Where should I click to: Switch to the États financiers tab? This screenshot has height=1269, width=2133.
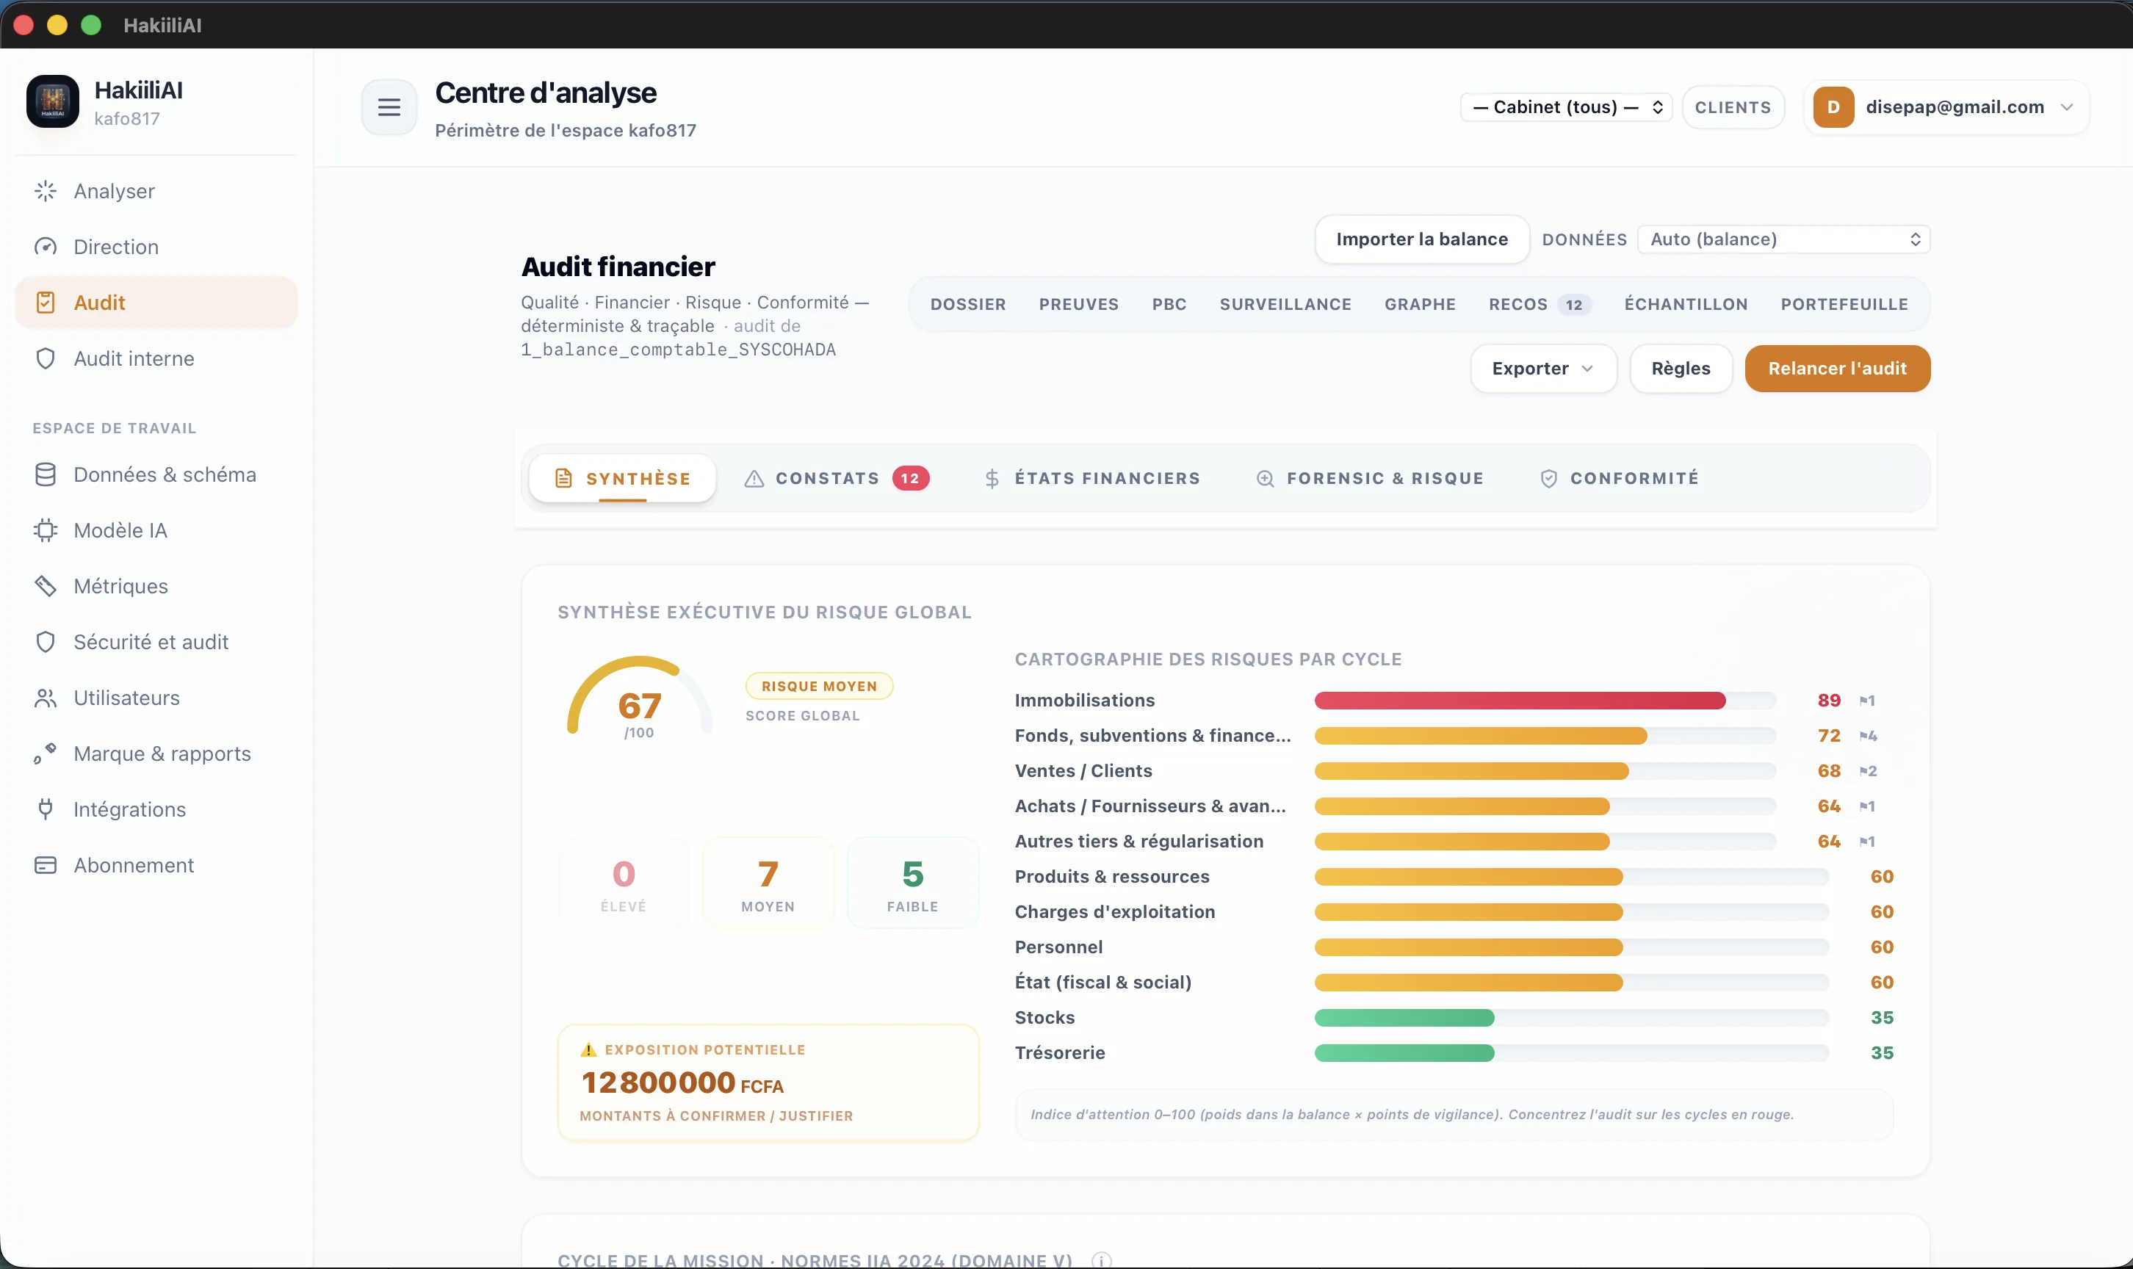coord(1092,478)
